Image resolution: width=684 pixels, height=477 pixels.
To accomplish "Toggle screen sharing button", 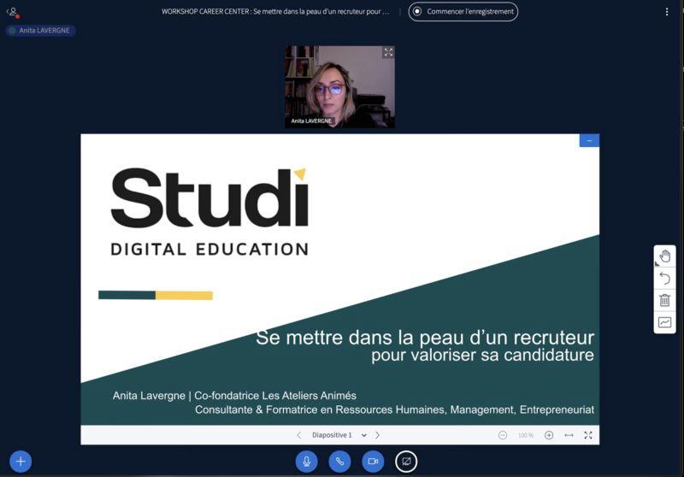I will click(406, 462).
